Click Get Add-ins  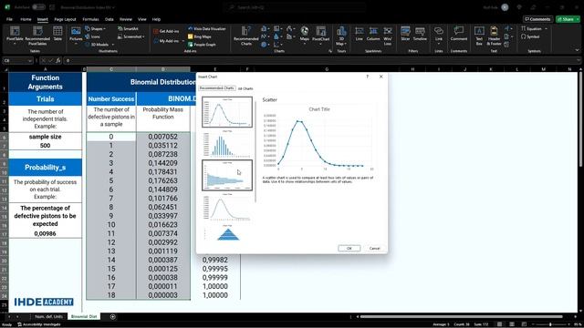point(166,31)
